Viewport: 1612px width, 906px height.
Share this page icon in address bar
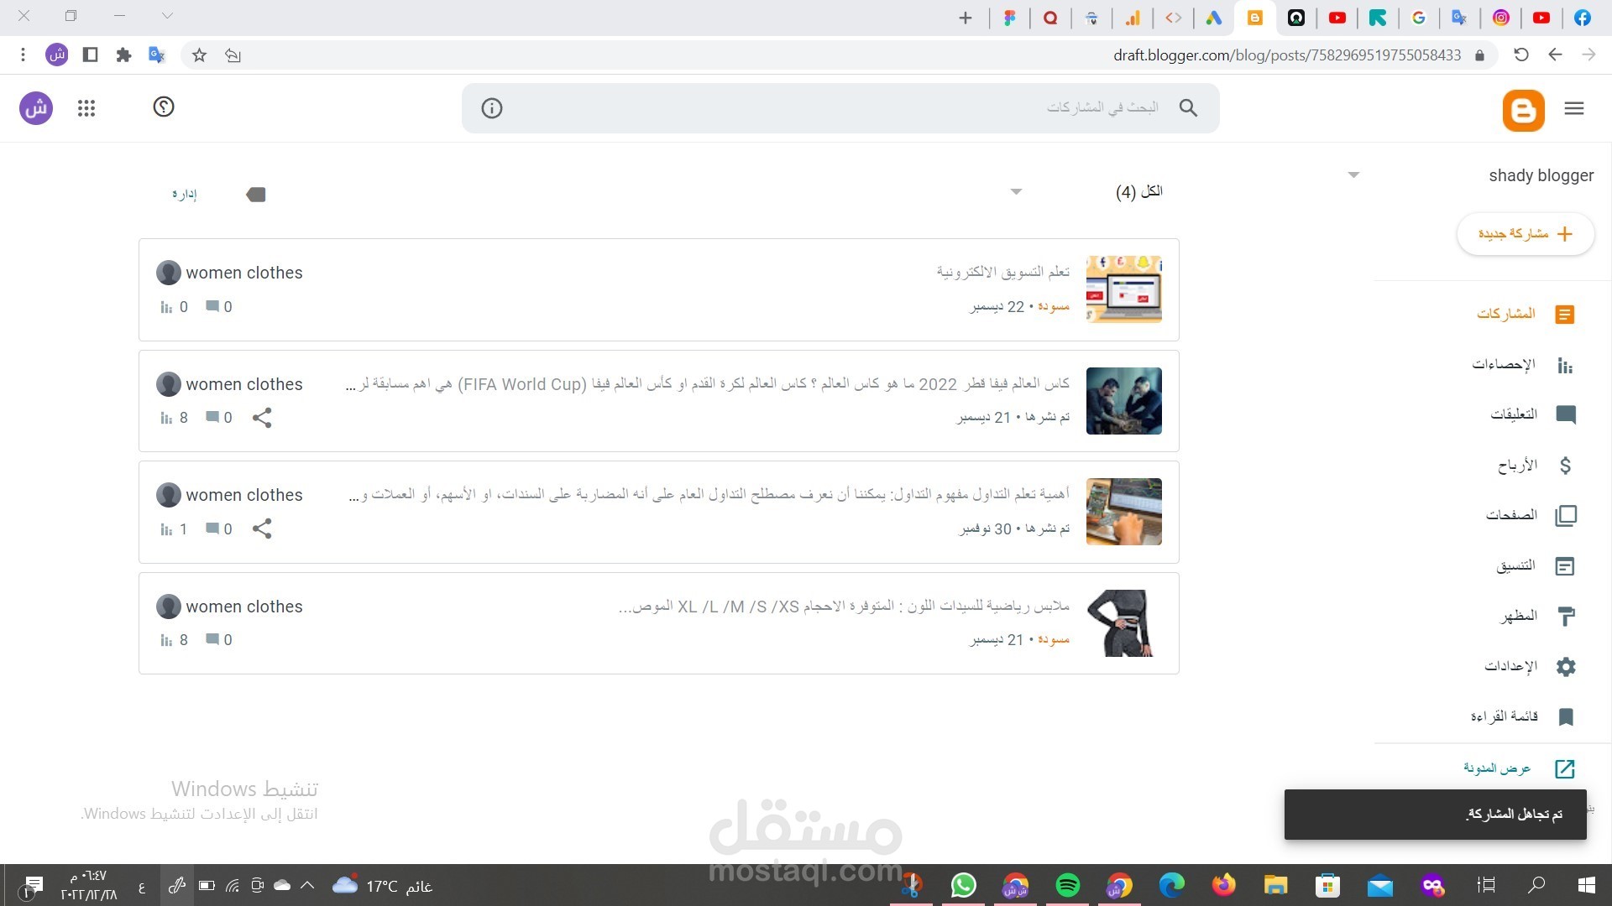coord(233,55)
